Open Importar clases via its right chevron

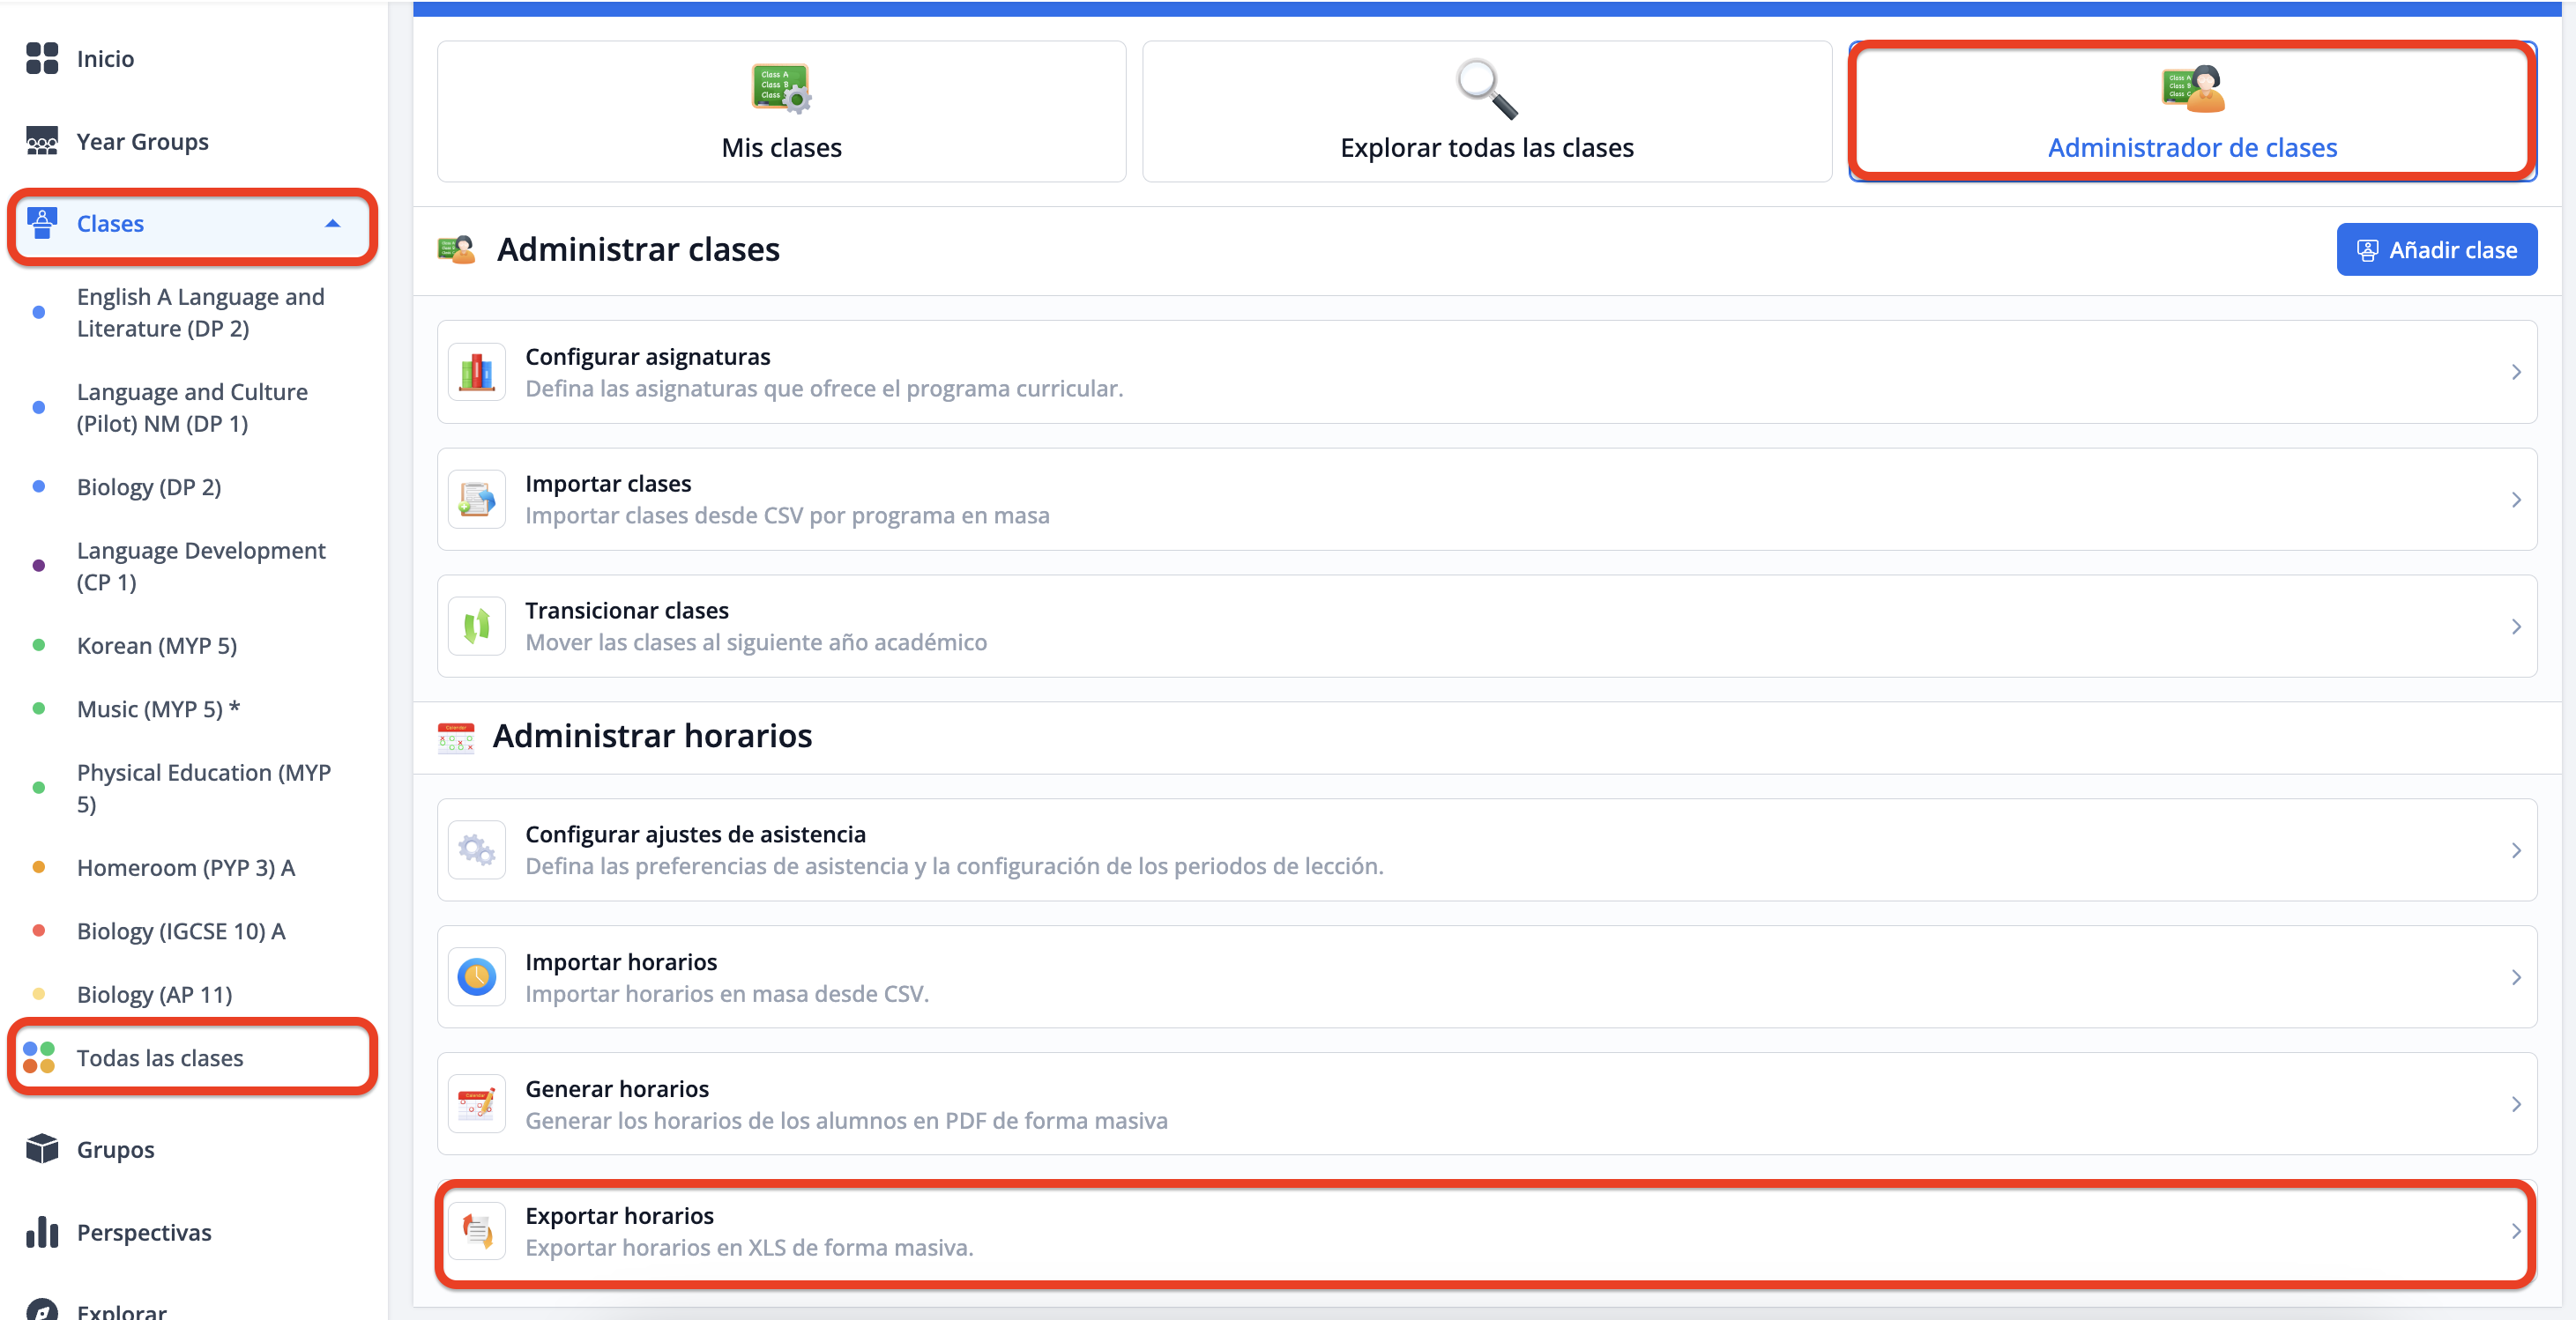2516,500
